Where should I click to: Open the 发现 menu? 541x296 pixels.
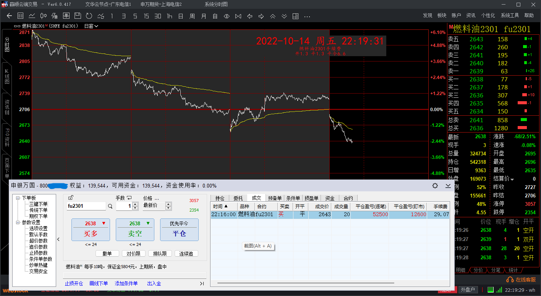tap(428, 15)
